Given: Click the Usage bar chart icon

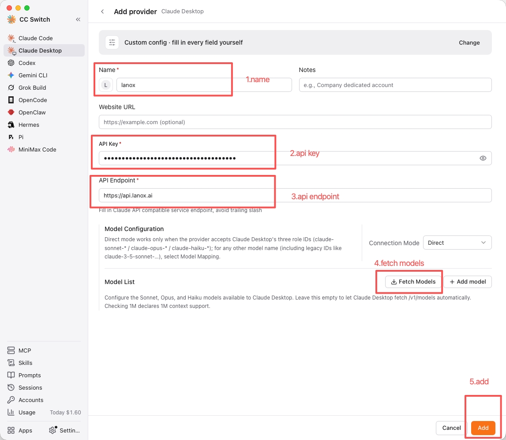Looking at the screenshot, I should click(x=11, y=412).
